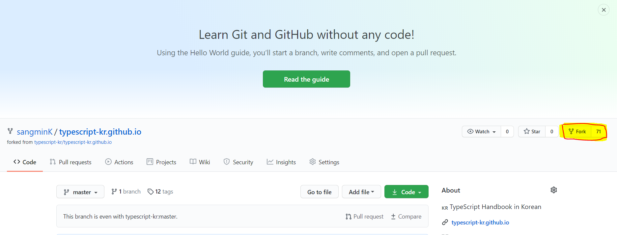Open the Actions tab

119,162
